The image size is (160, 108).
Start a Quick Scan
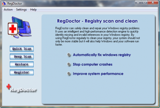click(x=22, y=49)
